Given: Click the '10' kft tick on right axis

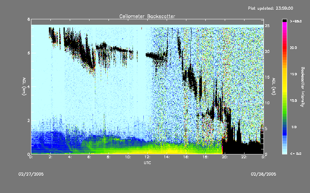Looking at the screenshot, I should [267, 103].
